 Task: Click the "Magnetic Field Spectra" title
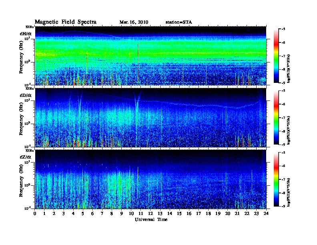click(65, 22)
